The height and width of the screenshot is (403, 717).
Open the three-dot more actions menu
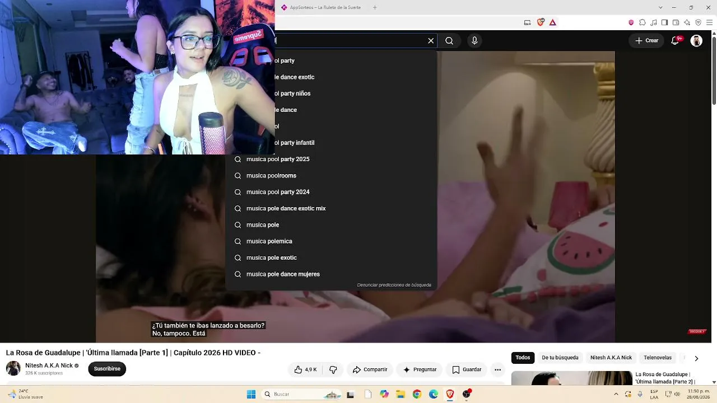coord(497,369)
